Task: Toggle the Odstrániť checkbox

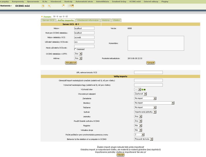Action: (75, 49)
